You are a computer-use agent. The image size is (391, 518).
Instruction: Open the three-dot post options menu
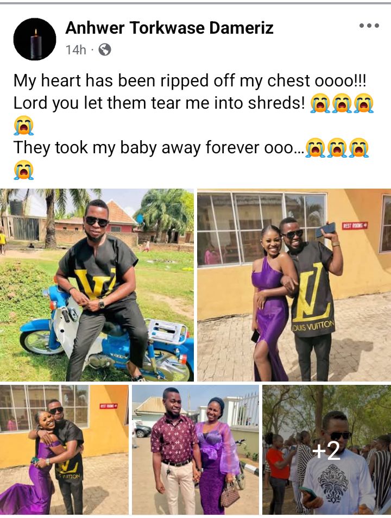pos(369,26)
